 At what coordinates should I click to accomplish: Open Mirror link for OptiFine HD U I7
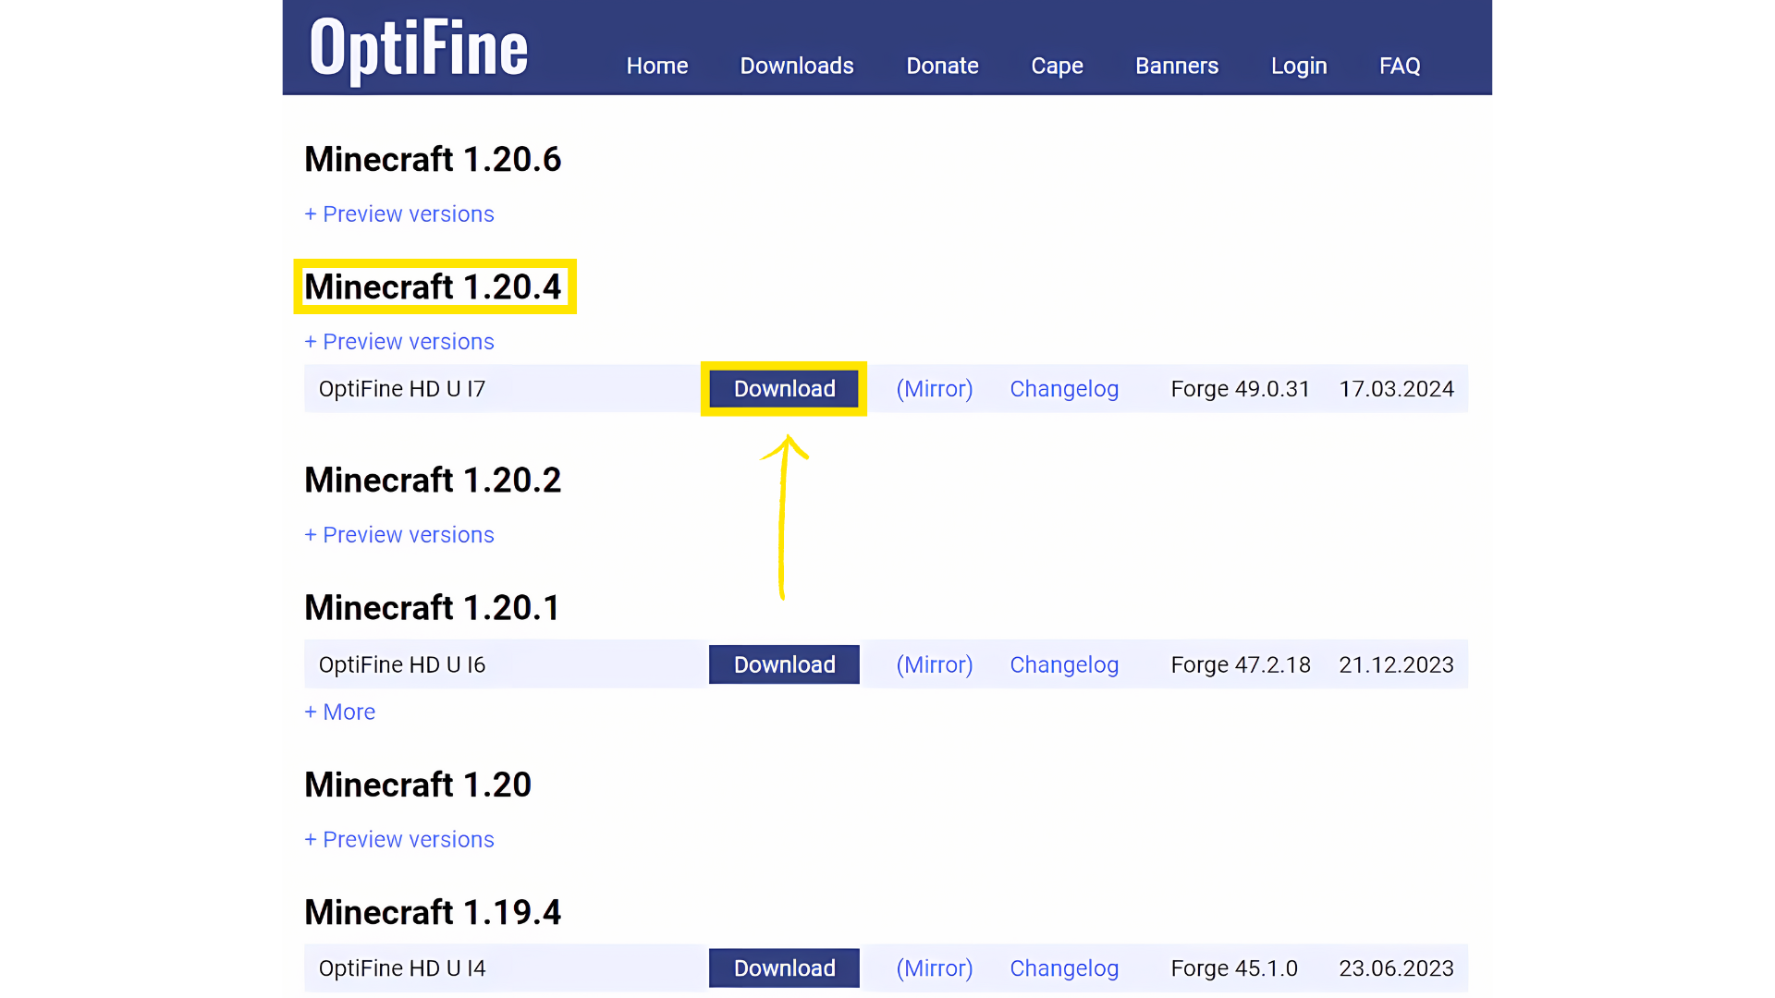click(935, 389)
